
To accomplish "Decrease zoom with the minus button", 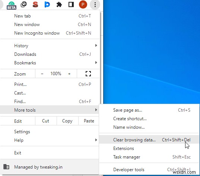I will (x=42, y=74).
